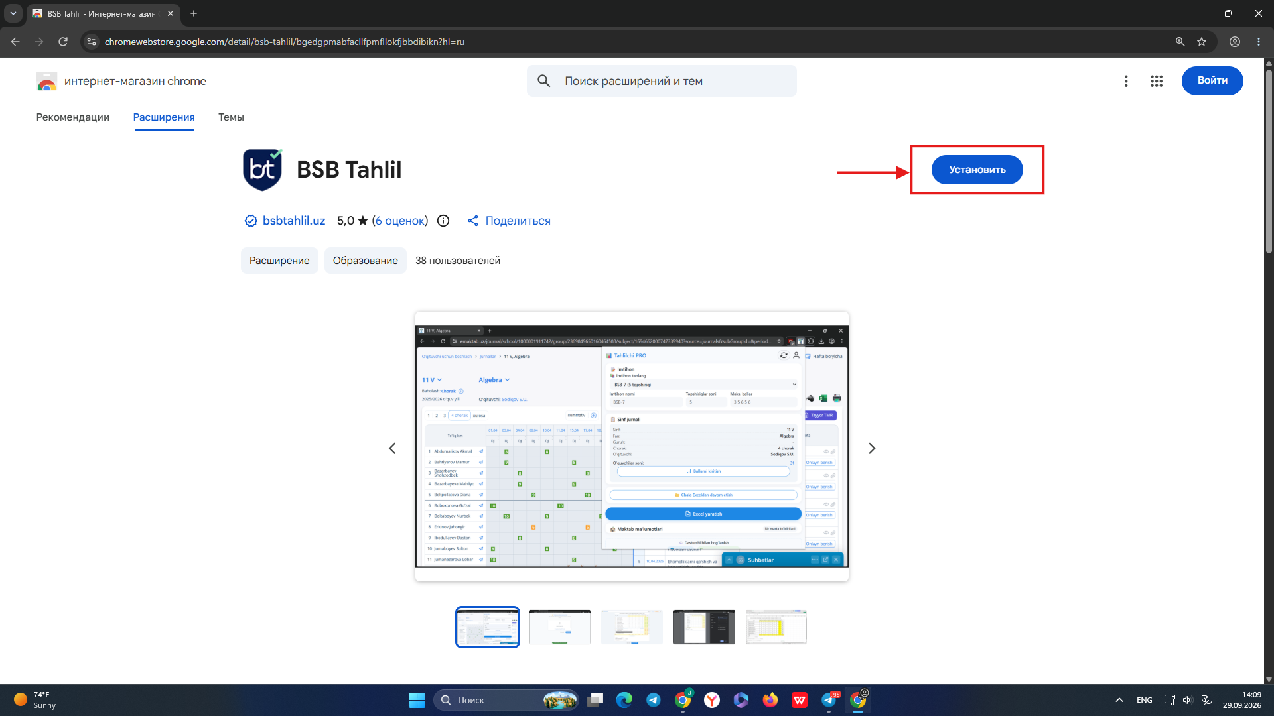Viewport: 1274px width, 716px height.
Task: Show hidden tray icons chevron
Action: coord(1119,700)
